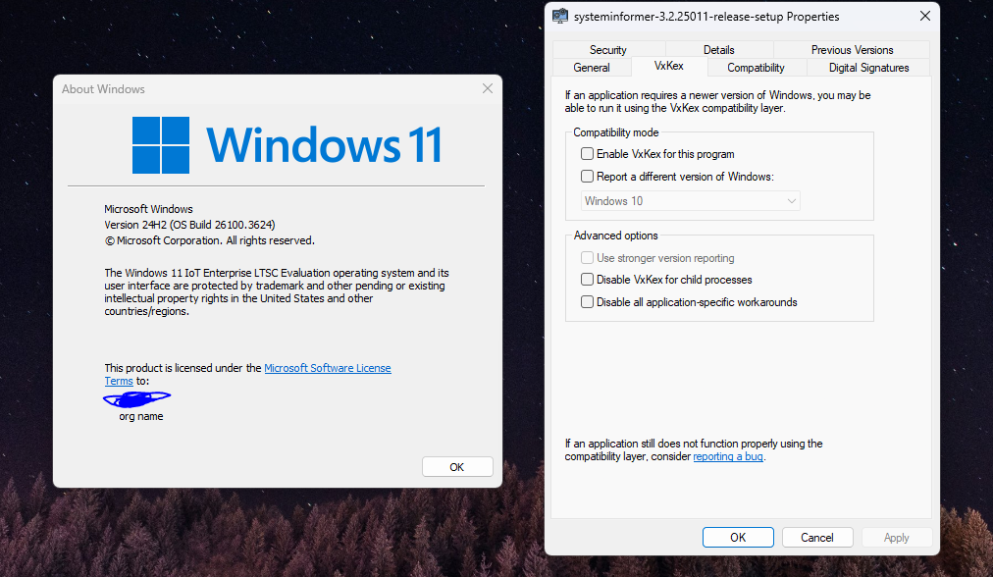The width and height of the screenshot is (993, 577).
Task: Click the Microsoft Windows text line
Action: [148, 209]
